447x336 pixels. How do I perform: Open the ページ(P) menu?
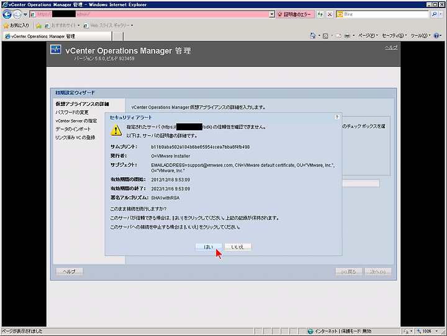pyautogui.click(x=368, y=35)
